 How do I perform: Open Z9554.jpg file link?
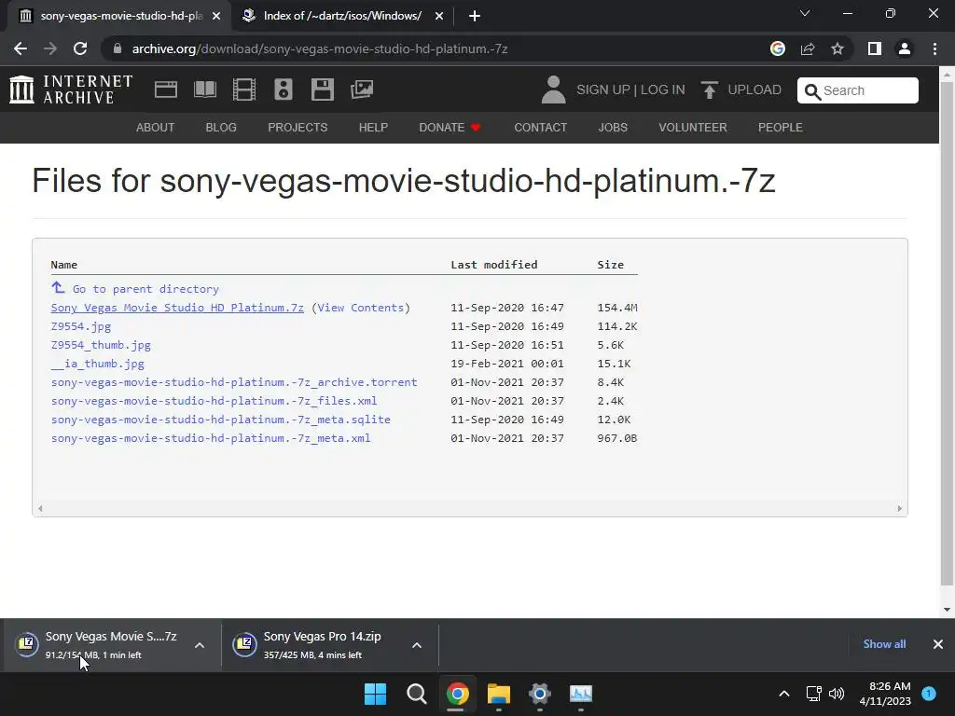tap(81, 326)
